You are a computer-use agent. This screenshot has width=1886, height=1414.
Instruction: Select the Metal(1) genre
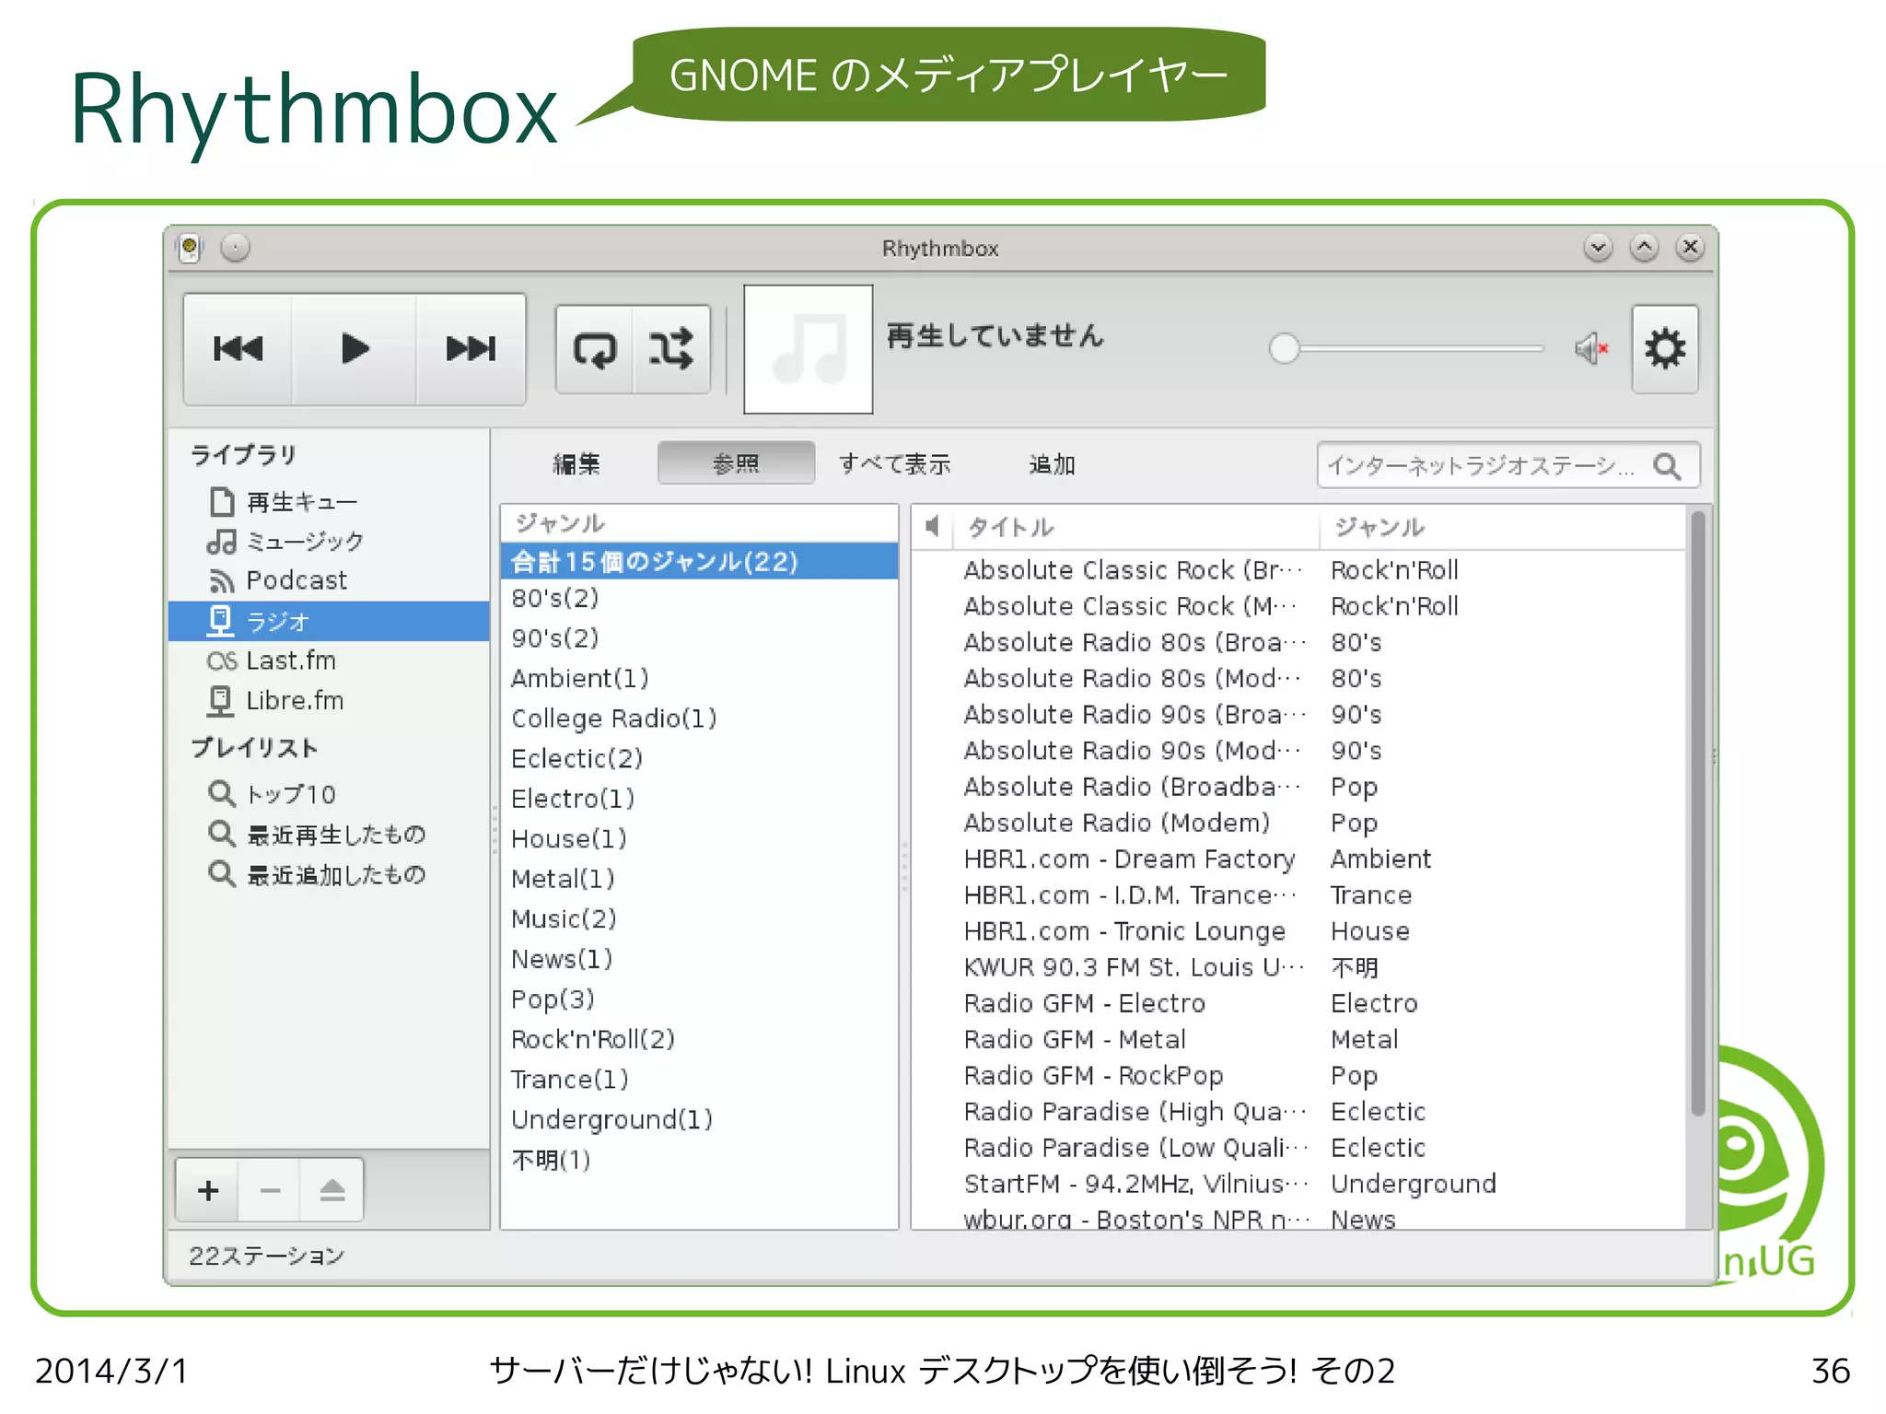(x=699, y=879)
